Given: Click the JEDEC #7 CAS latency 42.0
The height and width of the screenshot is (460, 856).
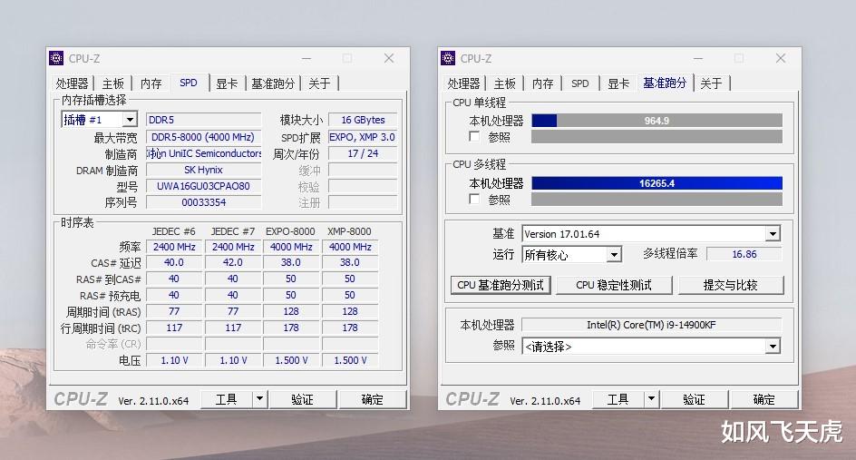Looking at the screenshot, I should 233,262.
